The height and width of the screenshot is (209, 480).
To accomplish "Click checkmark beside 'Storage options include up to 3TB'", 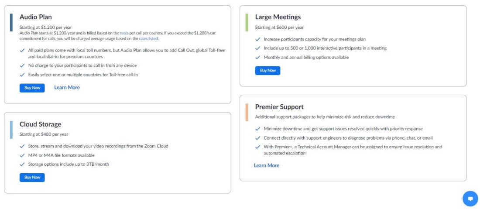I will click(22, 164).
